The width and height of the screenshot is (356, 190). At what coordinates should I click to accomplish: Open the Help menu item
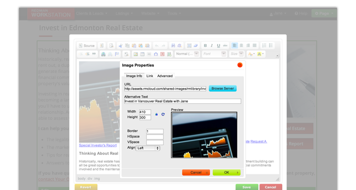(x=301, y=13)
